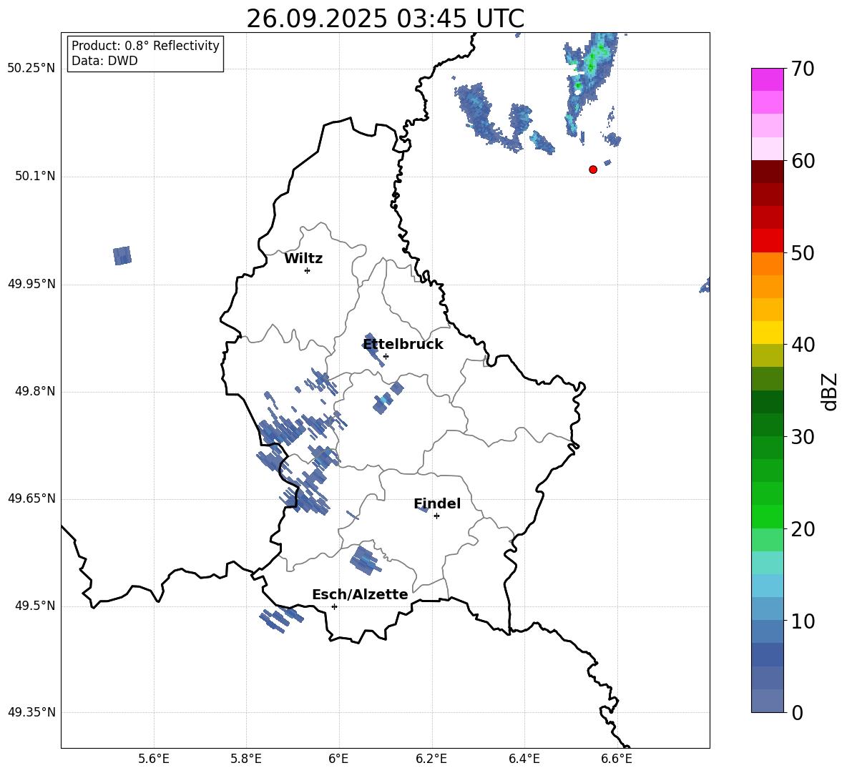This screenshot has height=773, width=847.
Task: Click the Ettelbruck station cross marker
Action: pyautogui.click(x=386, y=356)
